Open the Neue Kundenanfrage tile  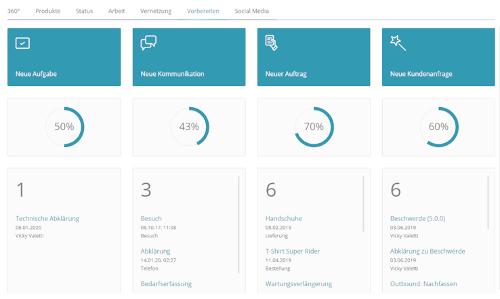pos(438,58)
